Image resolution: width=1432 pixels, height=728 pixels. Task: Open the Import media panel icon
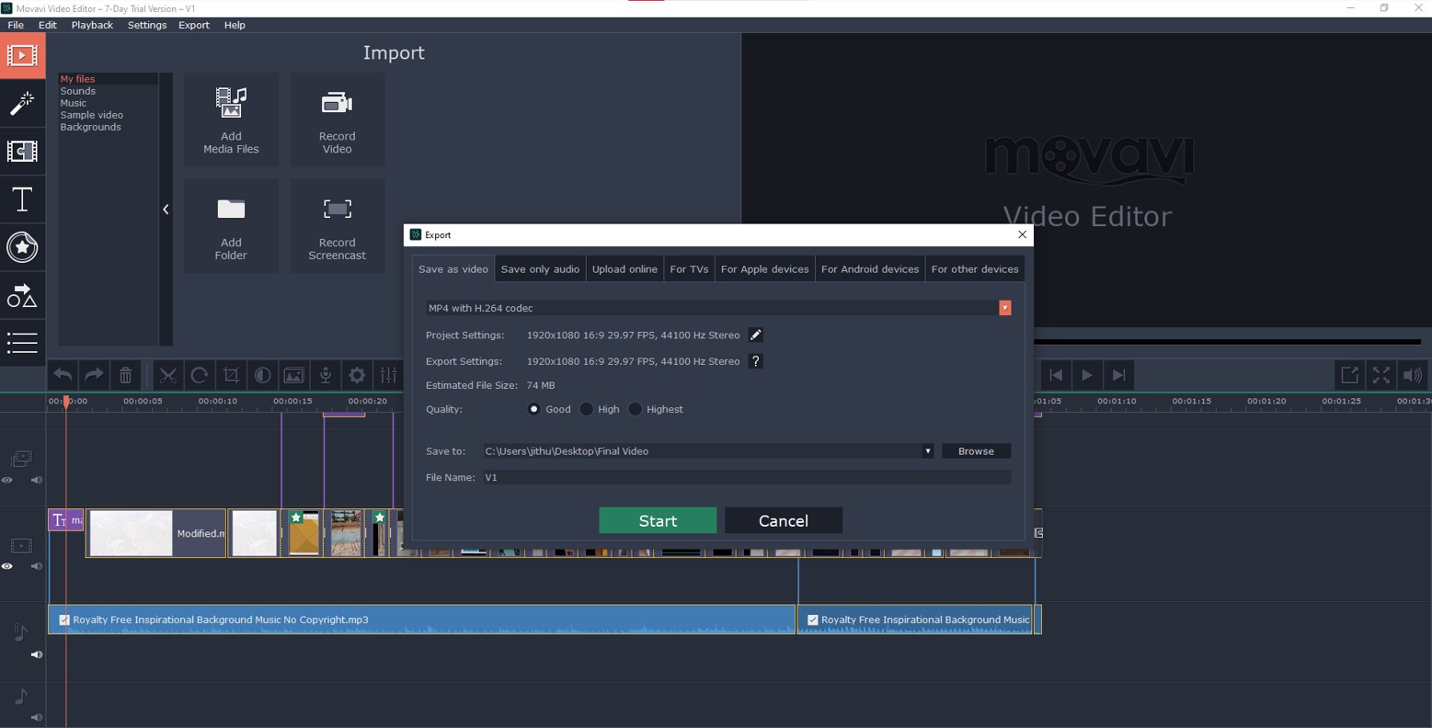tap(22, 56)
